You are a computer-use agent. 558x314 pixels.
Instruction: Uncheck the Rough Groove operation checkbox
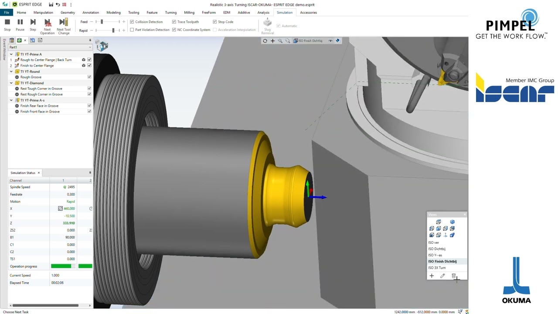[89, 77]
